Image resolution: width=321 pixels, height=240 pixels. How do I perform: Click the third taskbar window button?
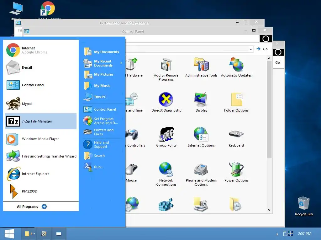pos(59,234)
